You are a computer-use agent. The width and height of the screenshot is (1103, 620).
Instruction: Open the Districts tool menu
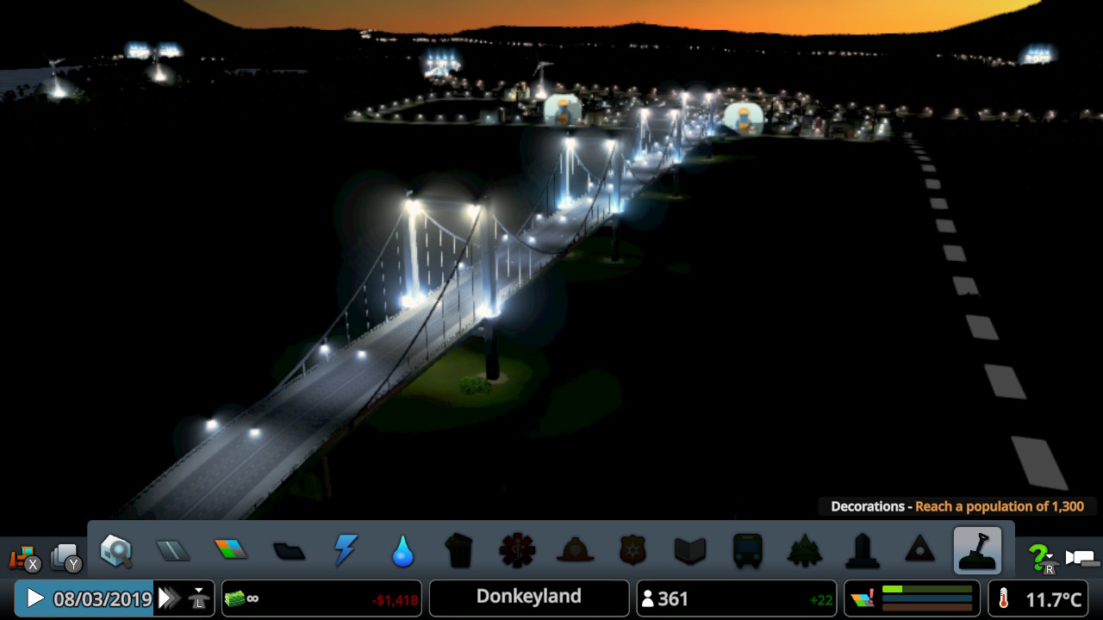288,550
